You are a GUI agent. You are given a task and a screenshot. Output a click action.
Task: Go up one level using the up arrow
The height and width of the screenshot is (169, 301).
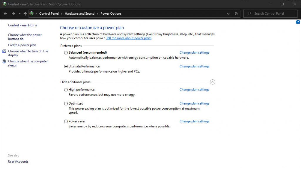click(x=25, y=13)
